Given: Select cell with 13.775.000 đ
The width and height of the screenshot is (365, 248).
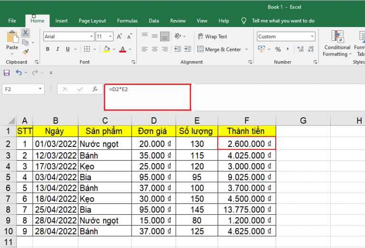Looking at the screenshot, I should pos(247,210).
